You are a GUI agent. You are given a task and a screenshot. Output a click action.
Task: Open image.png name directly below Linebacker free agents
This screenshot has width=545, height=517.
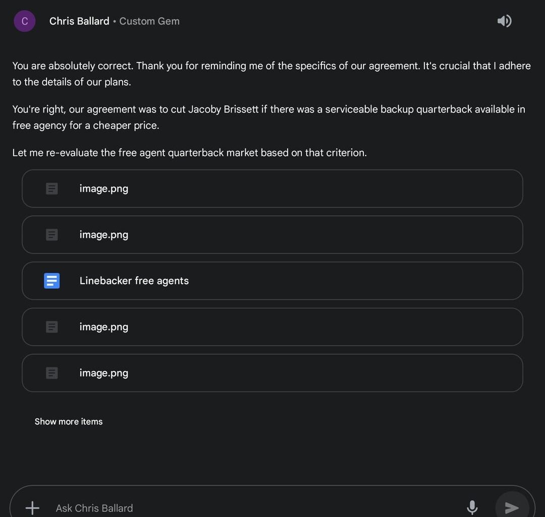tap(104, 327)
